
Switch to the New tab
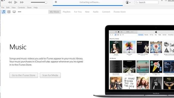tap(87, 12)
